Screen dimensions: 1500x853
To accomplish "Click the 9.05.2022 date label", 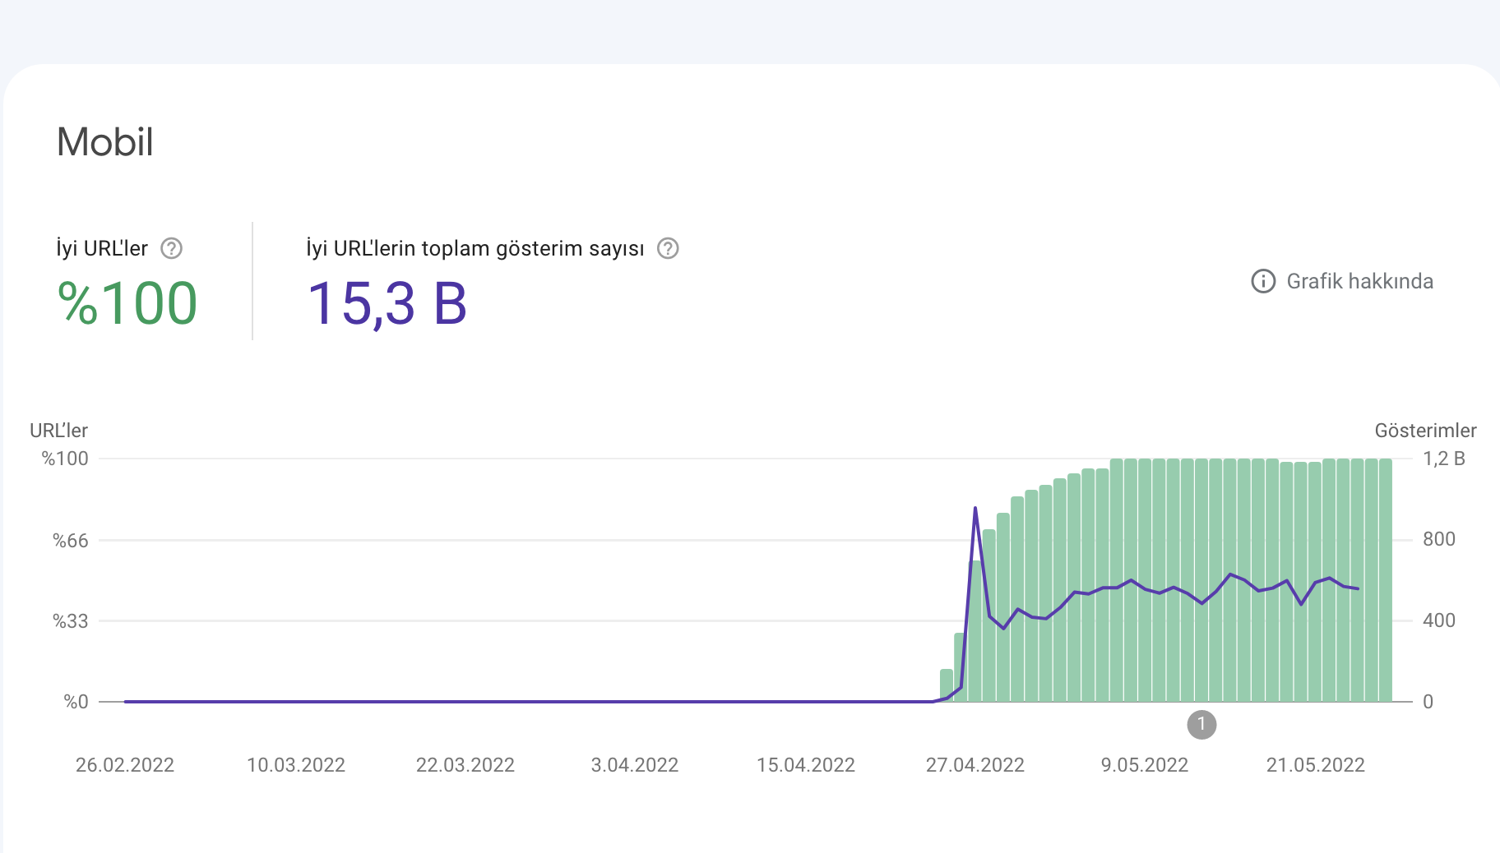I will pos(1145,765).
